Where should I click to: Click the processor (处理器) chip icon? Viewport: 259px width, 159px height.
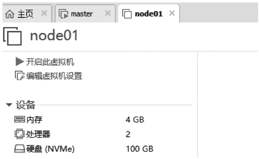pos(18,134)
